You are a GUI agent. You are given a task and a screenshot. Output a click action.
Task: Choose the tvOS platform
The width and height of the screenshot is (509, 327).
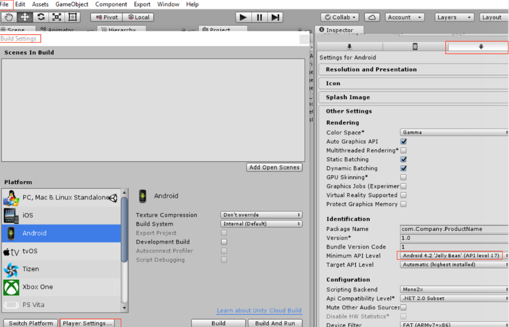[61, 251]
